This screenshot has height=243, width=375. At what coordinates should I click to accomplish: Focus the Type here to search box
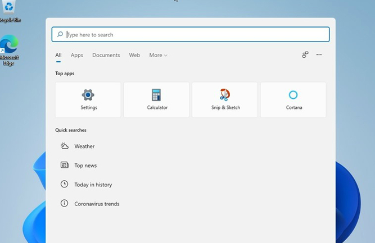(x=191, y=34)
